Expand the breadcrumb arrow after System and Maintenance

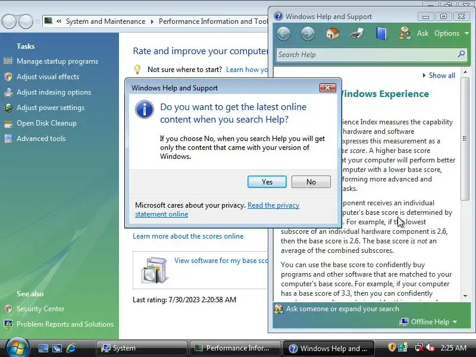[152, 21]
